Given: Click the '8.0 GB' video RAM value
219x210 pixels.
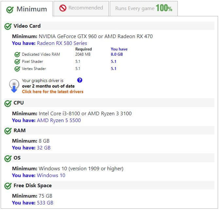Looking at the screenshot, I should click(117, 54).
